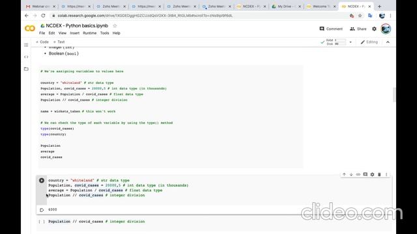The width and height of the screenshot is (417, 234).
Task: Click the Colab logo
Action: tap(30, 29)
